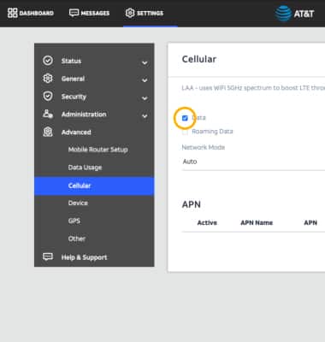Click the Security shield icon
The image size is (325, 342).
click(x=48, y=96)
